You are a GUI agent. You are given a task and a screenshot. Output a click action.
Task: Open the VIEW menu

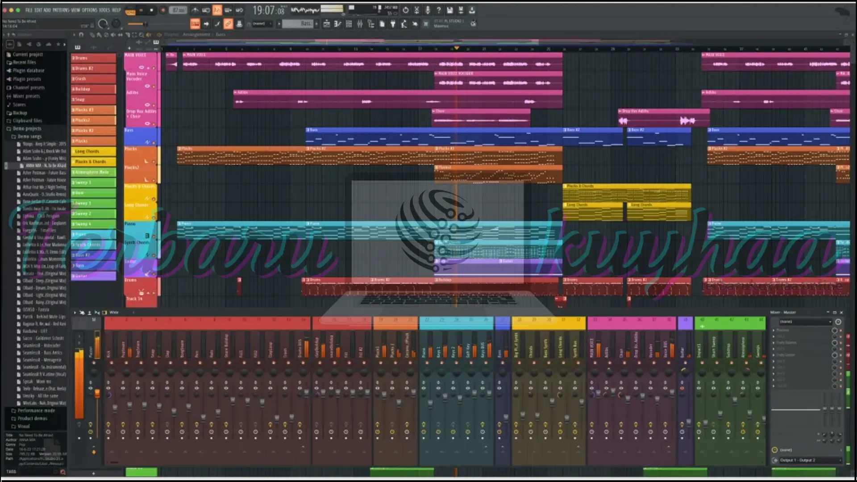click(75, 10)
